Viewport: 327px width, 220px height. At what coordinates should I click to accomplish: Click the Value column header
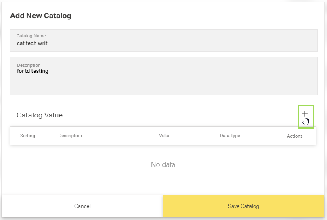(x=165, y=136)
